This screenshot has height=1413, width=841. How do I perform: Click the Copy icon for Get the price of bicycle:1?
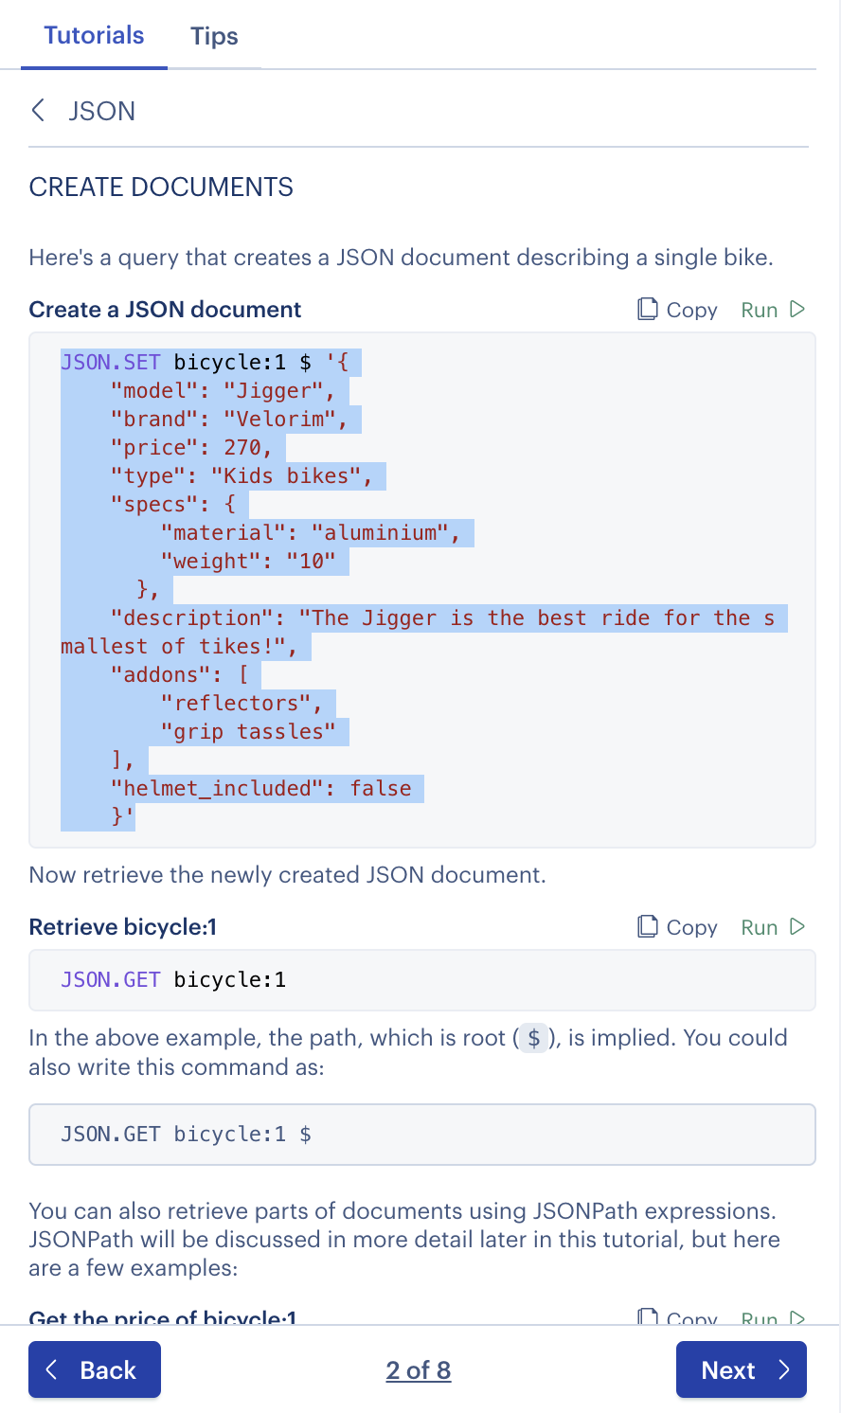click(x=648, y=1317)
